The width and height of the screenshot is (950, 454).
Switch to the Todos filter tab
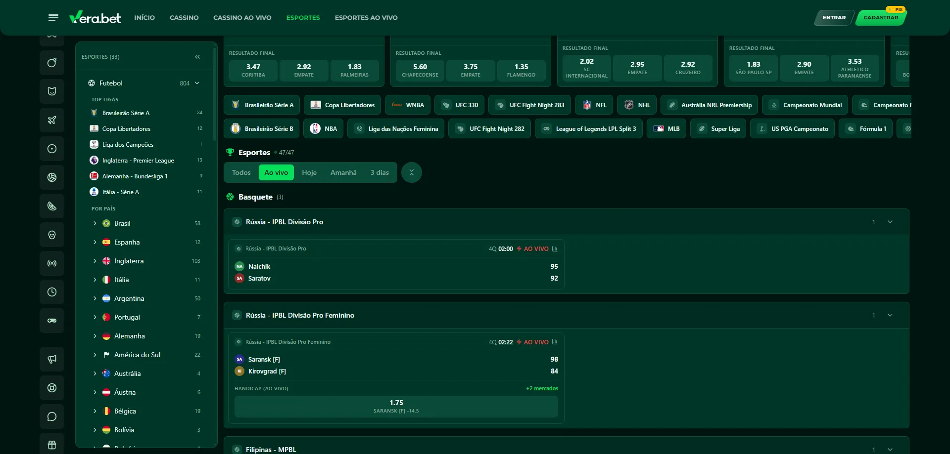[241, 172]
